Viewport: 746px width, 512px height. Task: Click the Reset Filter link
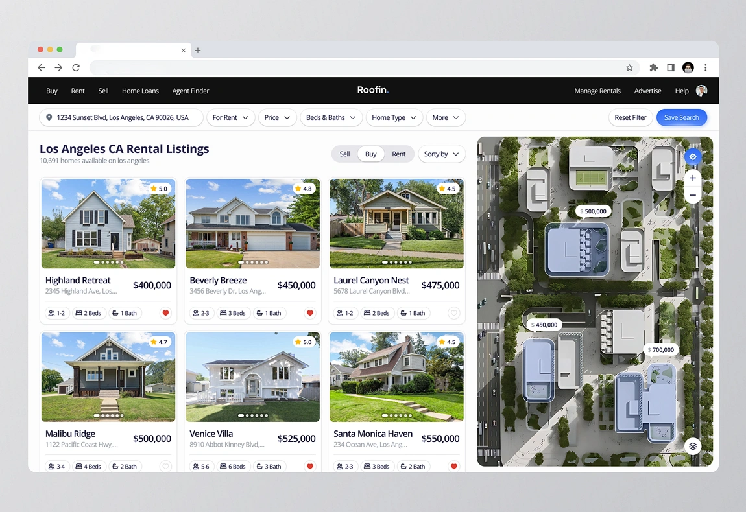click(x=631, y=117)
